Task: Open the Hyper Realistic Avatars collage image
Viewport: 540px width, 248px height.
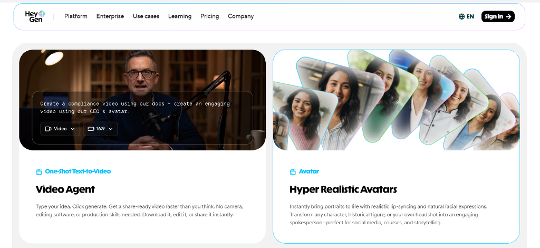Action: 396,100
